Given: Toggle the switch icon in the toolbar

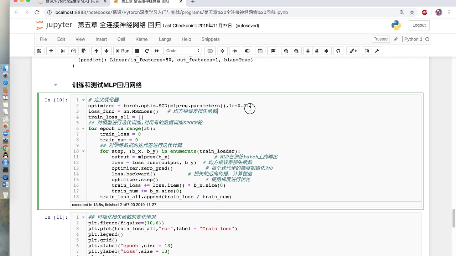Looking at the screenshot, I should [x=247, y=51].
